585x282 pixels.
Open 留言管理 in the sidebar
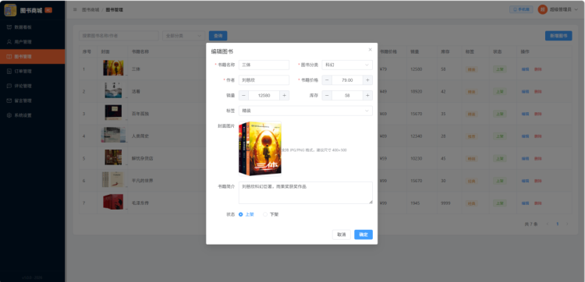[x=33, y=100]
